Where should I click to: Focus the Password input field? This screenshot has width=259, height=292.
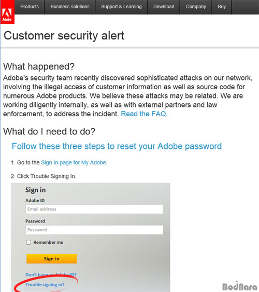coord(94,230)
